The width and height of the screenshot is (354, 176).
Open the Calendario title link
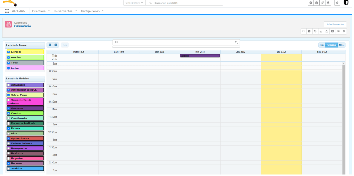pos(22,26)
